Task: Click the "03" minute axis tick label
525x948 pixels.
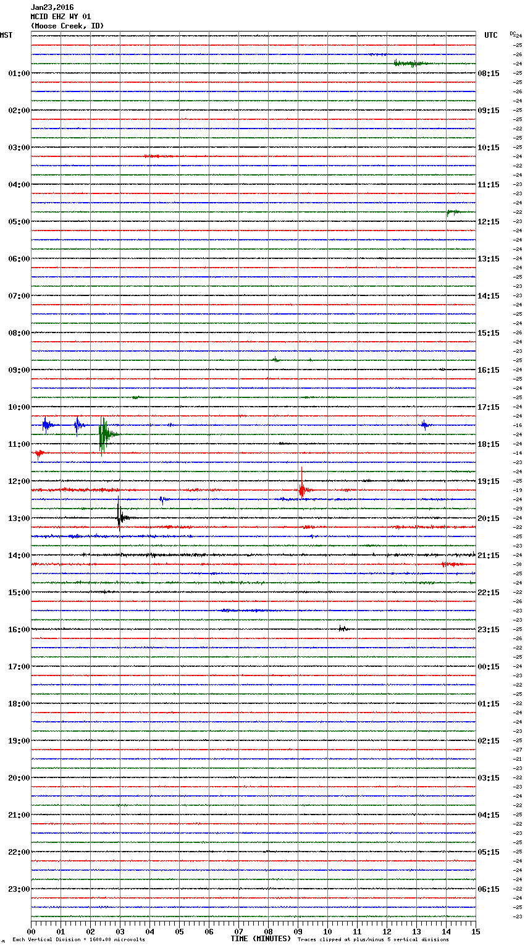Action: (x=120, y=931)
